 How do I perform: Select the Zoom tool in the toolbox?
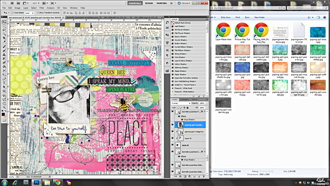pos(4,108)
